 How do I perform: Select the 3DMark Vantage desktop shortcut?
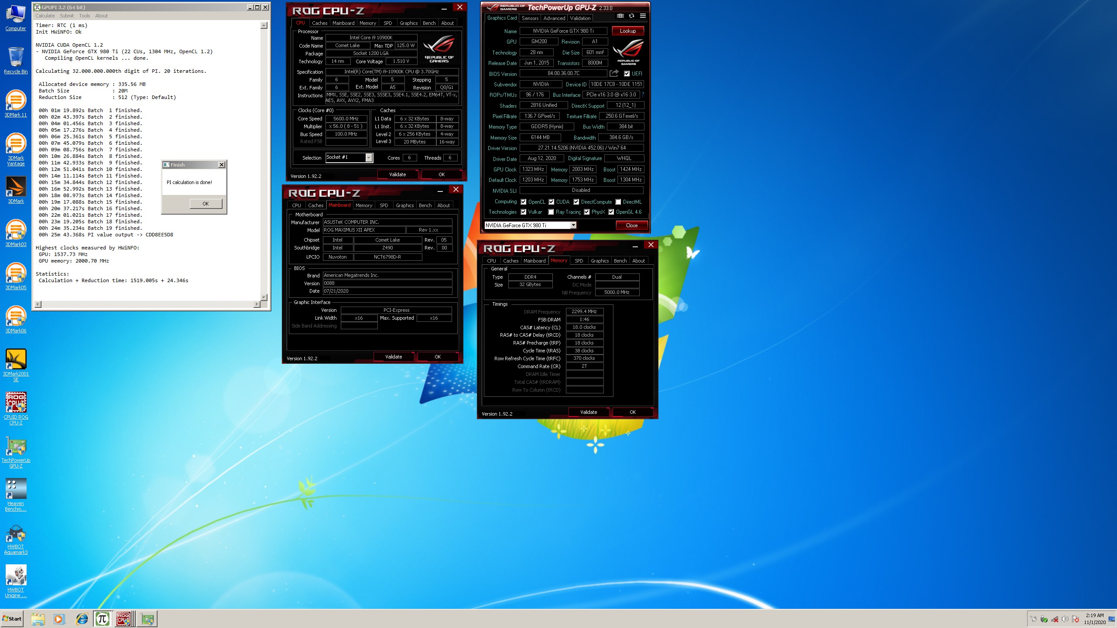pos(16,149)
